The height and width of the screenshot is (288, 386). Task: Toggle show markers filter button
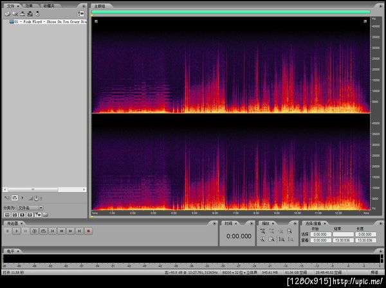pos(38,215)
